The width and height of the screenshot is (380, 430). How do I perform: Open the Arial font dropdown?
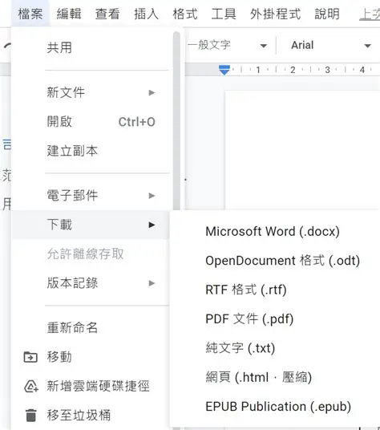[330, 45]
